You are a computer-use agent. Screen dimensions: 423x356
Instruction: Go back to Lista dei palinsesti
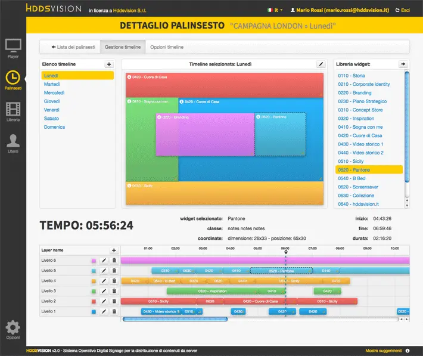click(73, 47)
